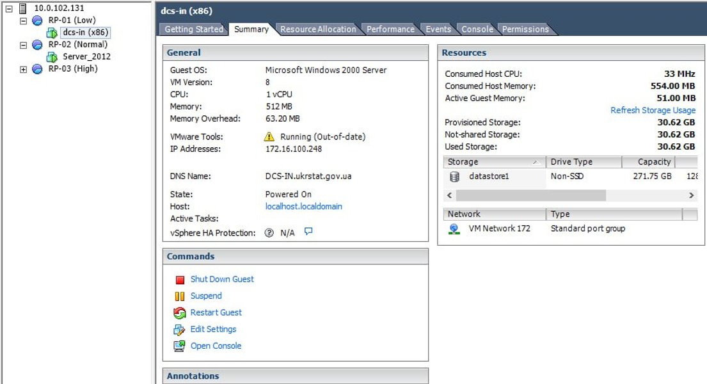Click the vSphere HA Protection speech bubble icon
707x384 pixels.
click(308, 232)
